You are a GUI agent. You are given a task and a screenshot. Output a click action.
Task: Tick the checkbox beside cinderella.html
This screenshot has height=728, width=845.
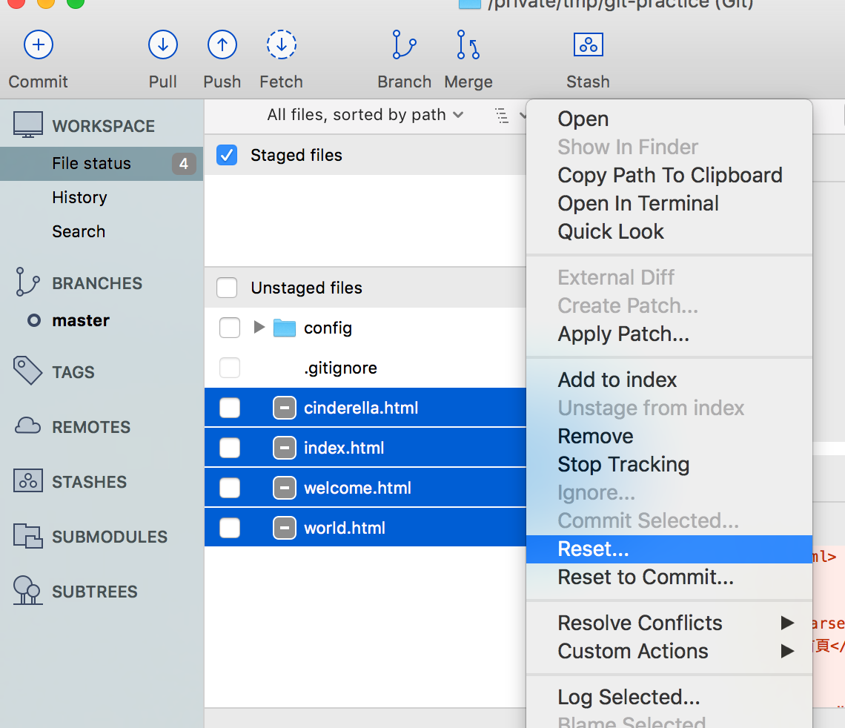[x=230, y=408]
